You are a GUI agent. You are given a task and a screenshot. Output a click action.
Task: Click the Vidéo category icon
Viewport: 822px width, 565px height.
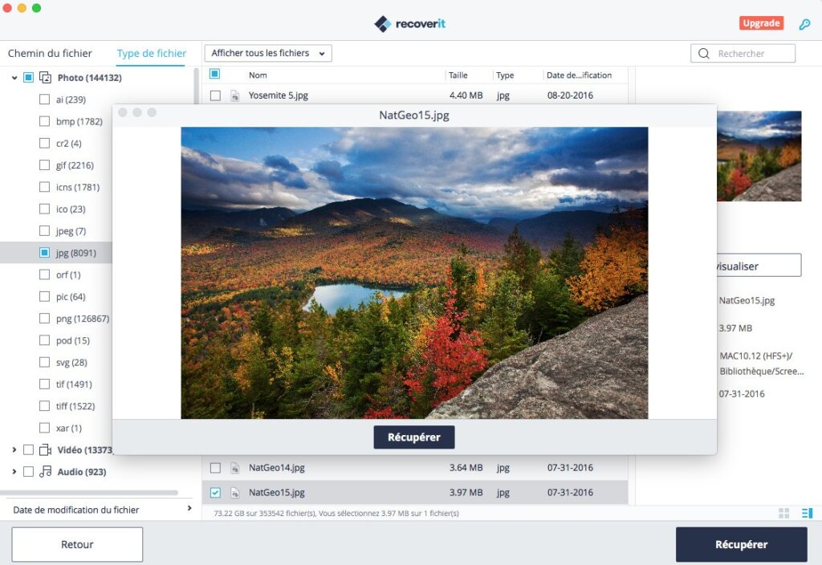(46, 449)
